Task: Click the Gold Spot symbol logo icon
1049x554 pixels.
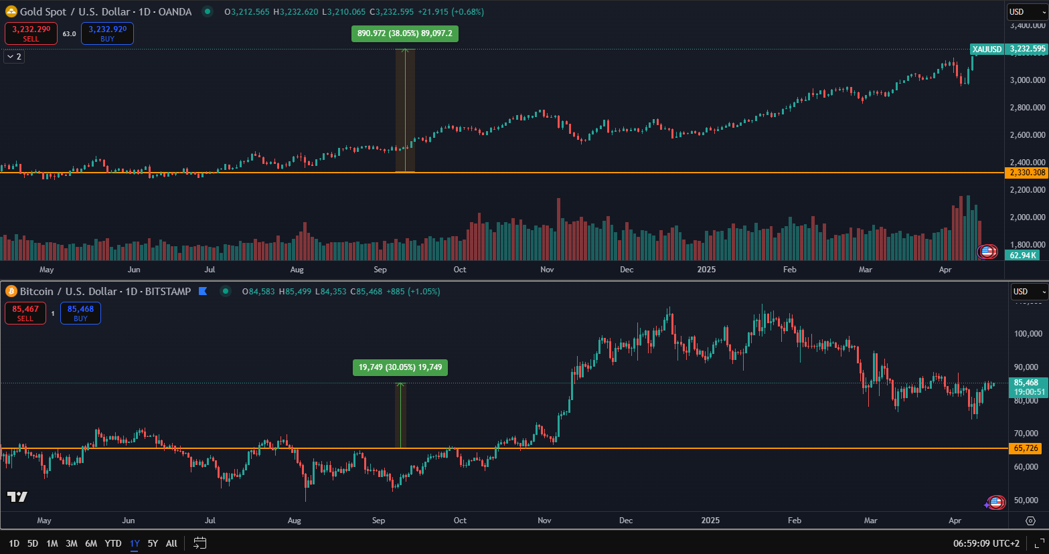Action: coord(11,11)
